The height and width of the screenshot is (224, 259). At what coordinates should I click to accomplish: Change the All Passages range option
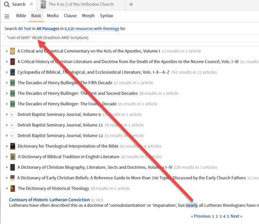(x=48, y=29)
